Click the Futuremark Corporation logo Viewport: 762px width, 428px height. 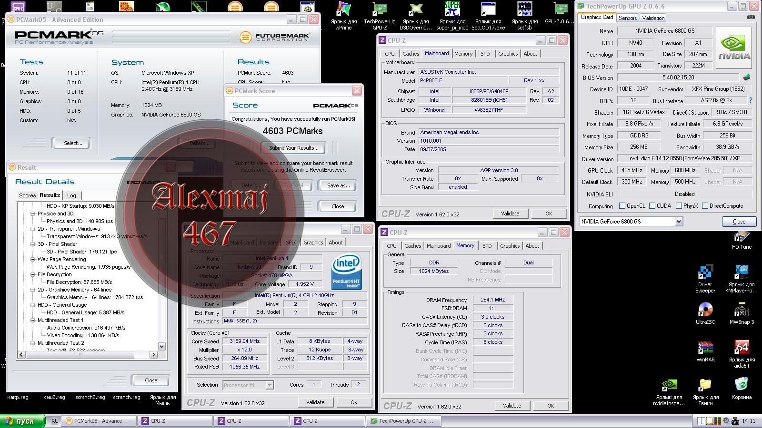tap(275, 37)
